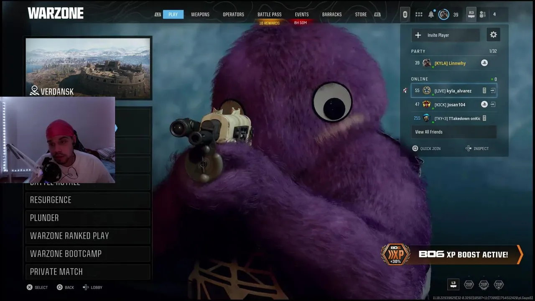Click the Invite Player button

pyautogui.click(x=446, y=35)
